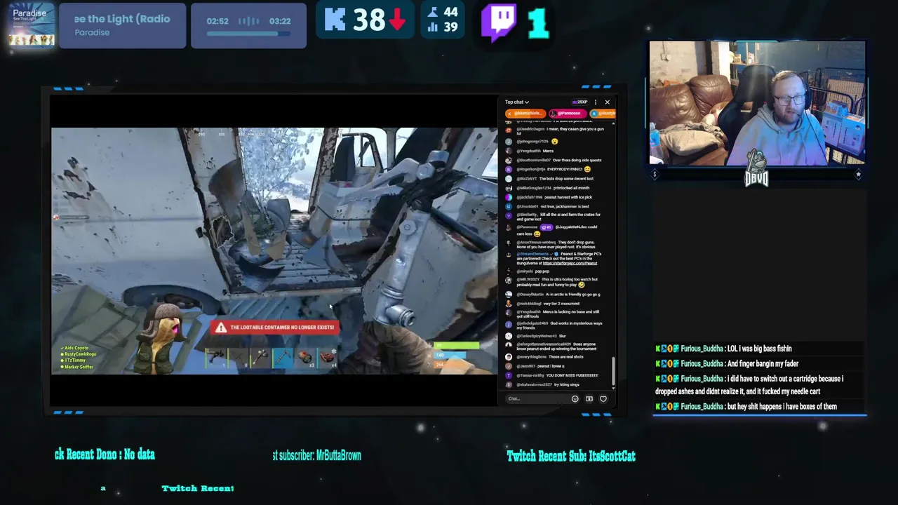898x505 pixels.
Task: Open the starforgepc.com link in chat
Action: click(570, 263)
